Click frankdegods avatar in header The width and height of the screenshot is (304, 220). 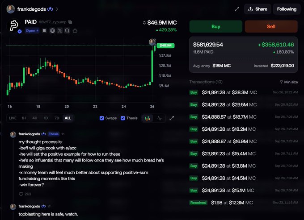click(x=11, y=9)
